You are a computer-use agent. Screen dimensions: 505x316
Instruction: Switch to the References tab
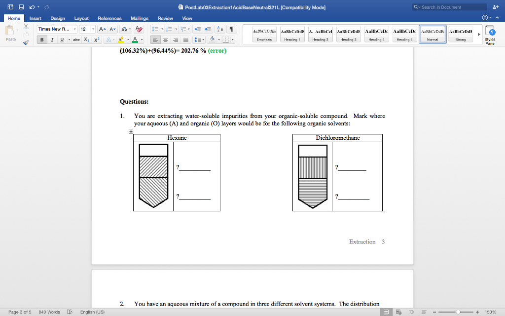pos(109,18)
